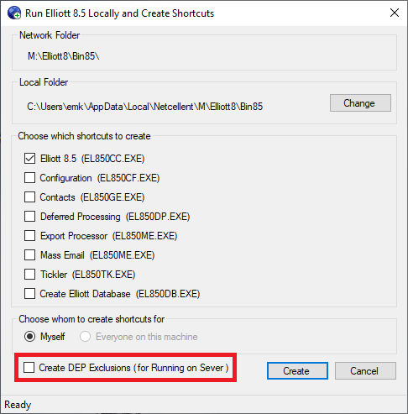Image resolution: width=408 pixels, height=414 pixels.
Task: Click the Cancel button
Action: pyautogui.click(x=365, y=371)
